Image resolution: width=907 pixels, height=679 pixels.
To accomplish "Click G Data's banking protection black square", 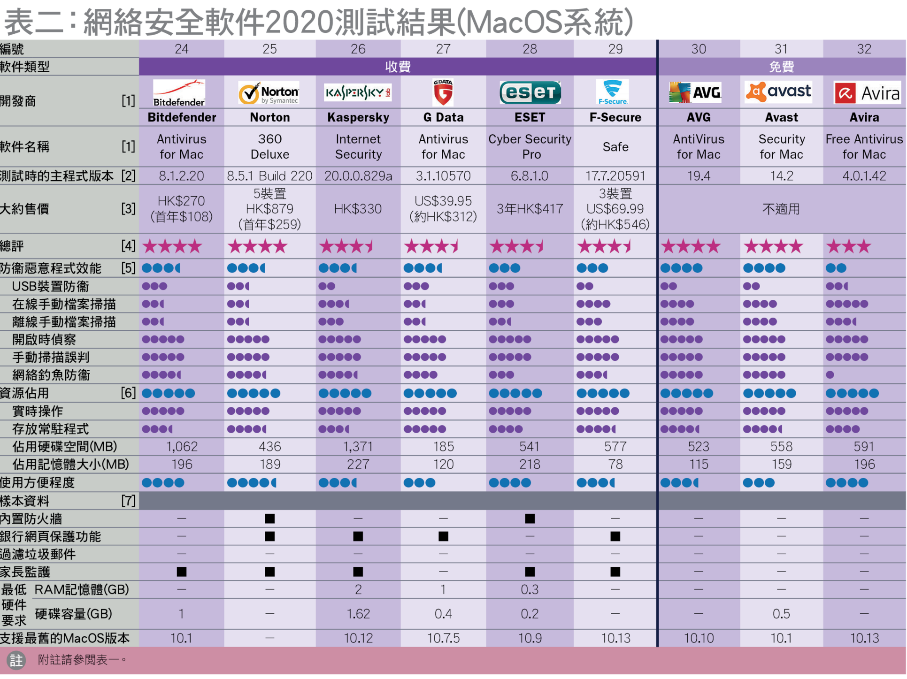I will [x=443, y=536].
